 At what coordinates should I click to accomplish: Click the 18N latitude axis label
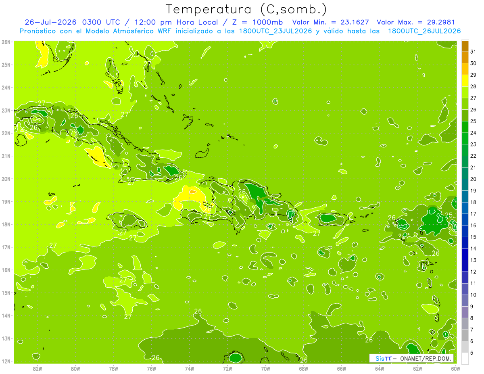click(6, 224)
